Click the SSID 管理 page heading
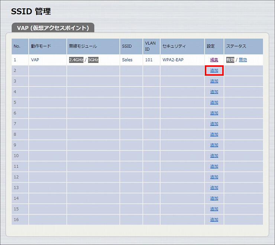 (31, 12)
